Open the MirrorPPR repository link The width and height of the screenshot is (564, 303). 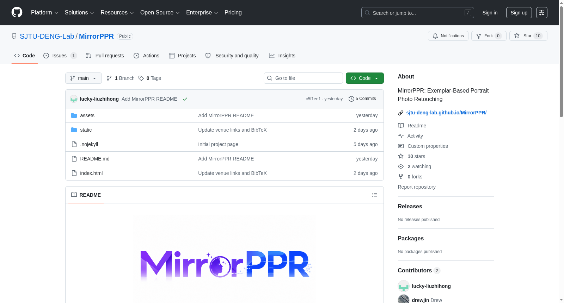[96, 36]
